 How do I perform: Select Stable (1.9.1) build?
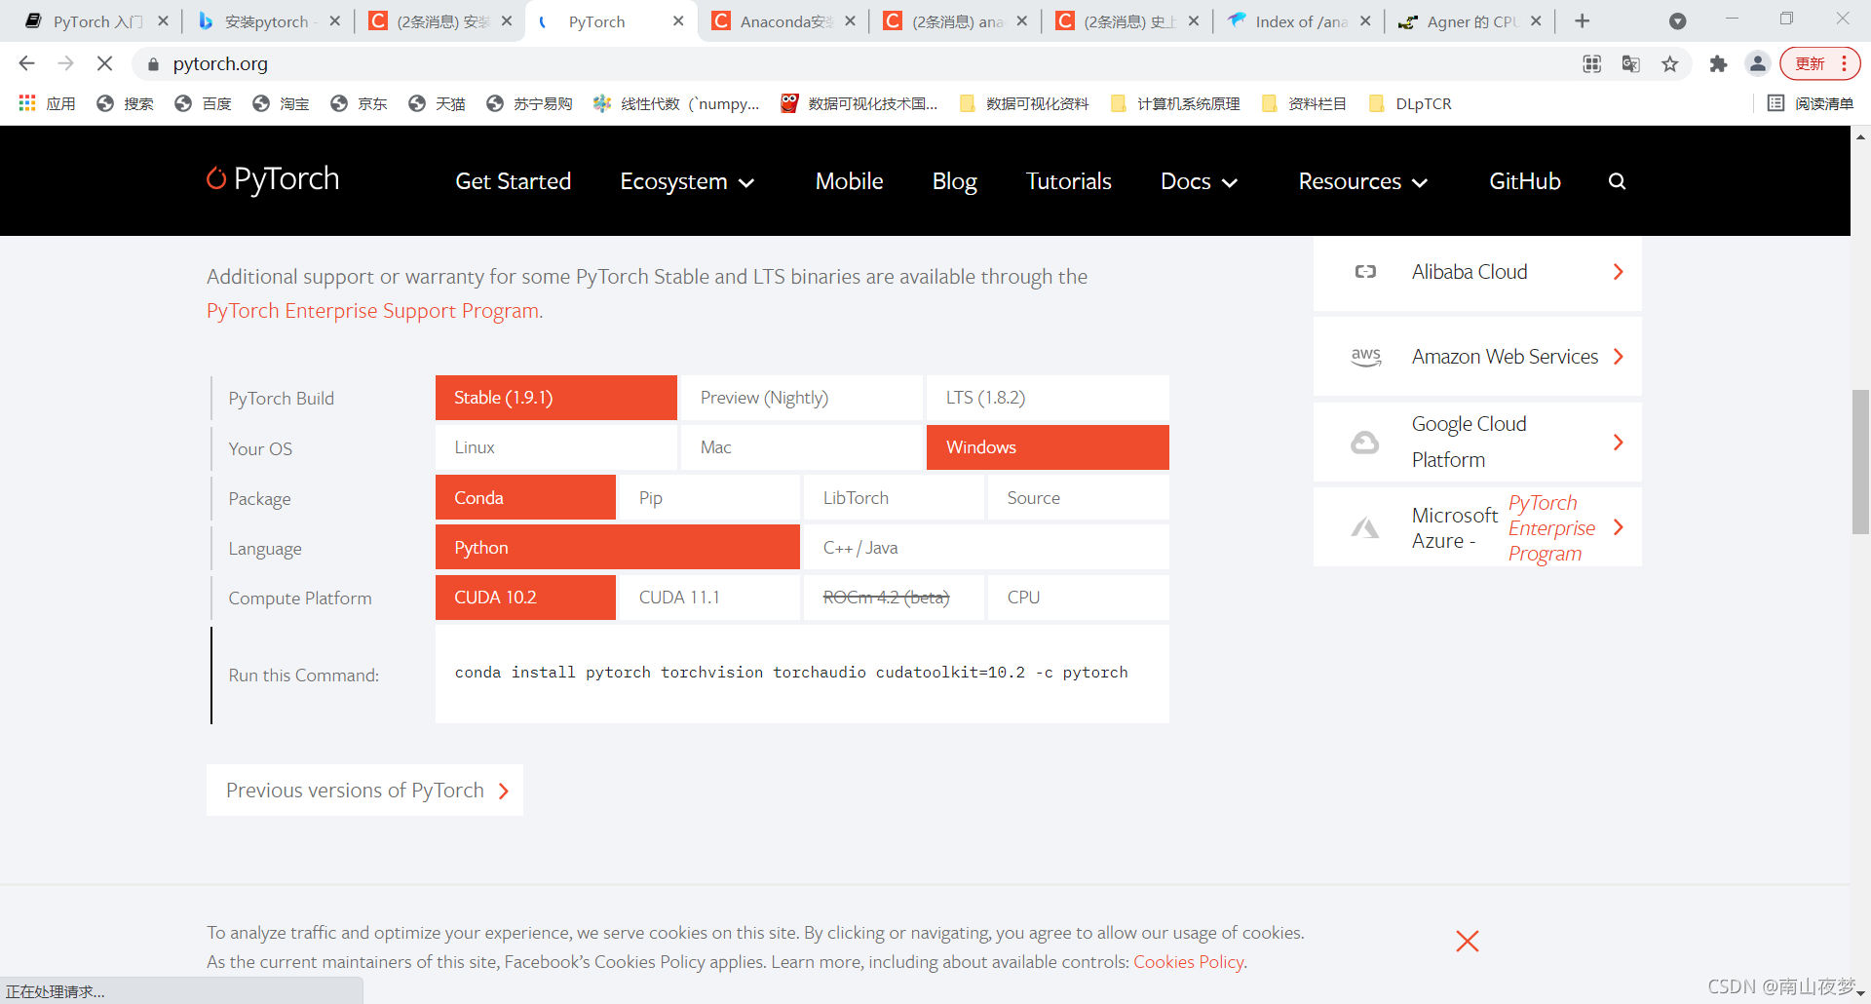pos(556,398)
